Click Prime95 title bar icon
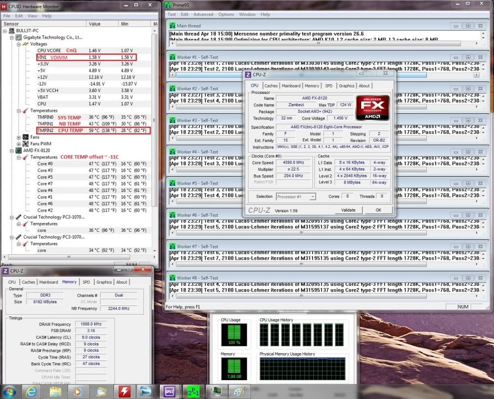Screen dimensions: 494x399 click(168, 5)
